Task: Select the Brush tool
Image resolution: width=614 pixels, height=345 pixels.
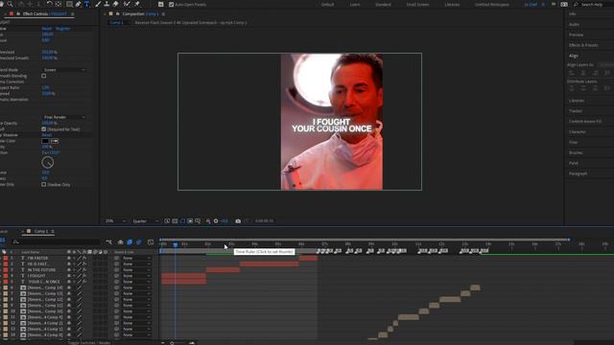Action: (98, 4)
